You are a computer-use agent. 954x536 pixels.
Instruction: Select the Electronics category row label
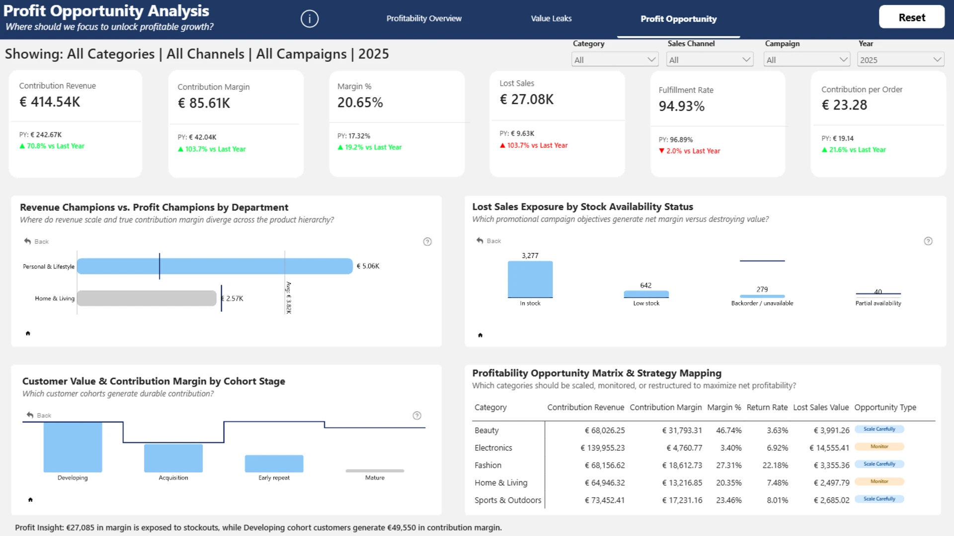coord(493,448)
